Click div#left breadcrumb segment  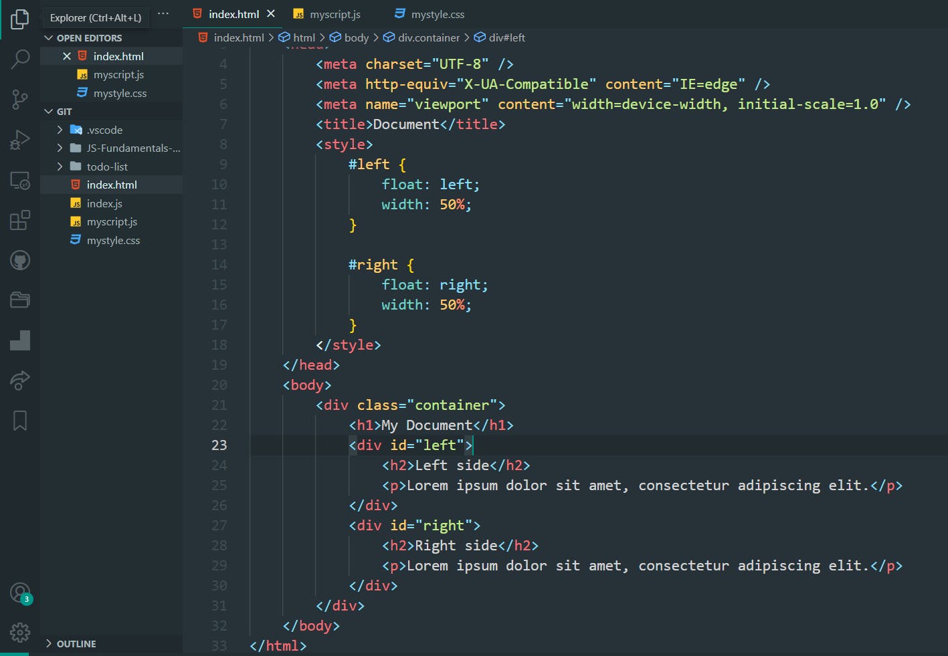point(507,37)
